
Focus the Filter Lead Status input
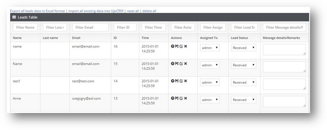point(244,27)
